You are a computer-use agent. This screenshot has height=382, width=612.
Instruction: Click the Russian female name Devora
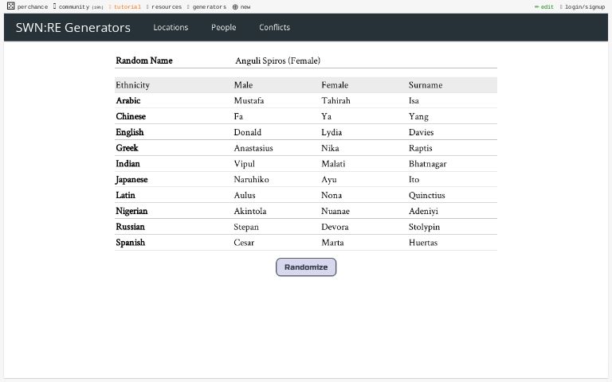[x=335, y=227]
